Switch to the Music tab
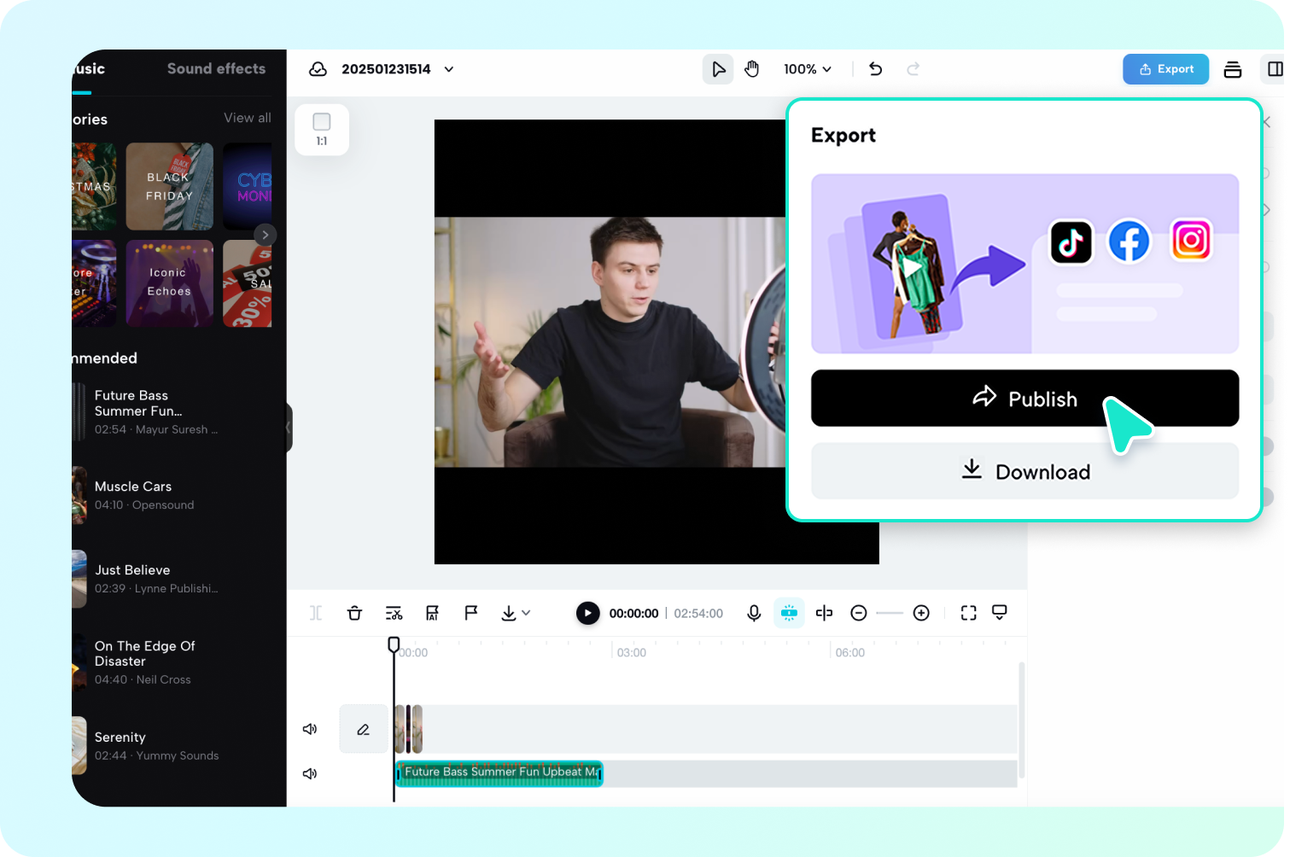Viewport: 1290px width, 857px height. [x=89, y=68]
